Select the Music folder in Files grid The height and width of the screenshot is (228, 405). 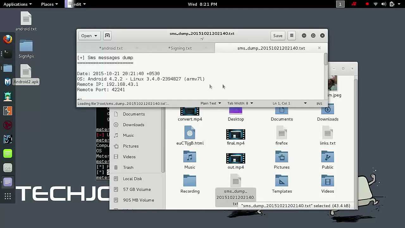[x=190, y=160]
